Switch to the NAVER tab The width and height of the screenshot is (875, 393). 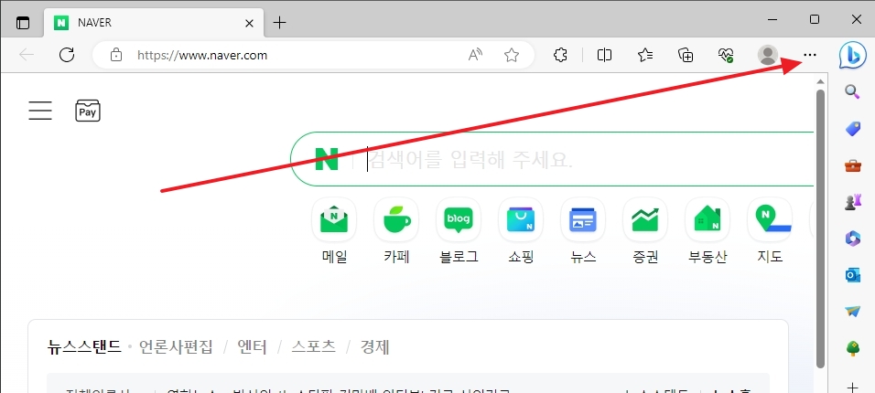tap(152, 23)
